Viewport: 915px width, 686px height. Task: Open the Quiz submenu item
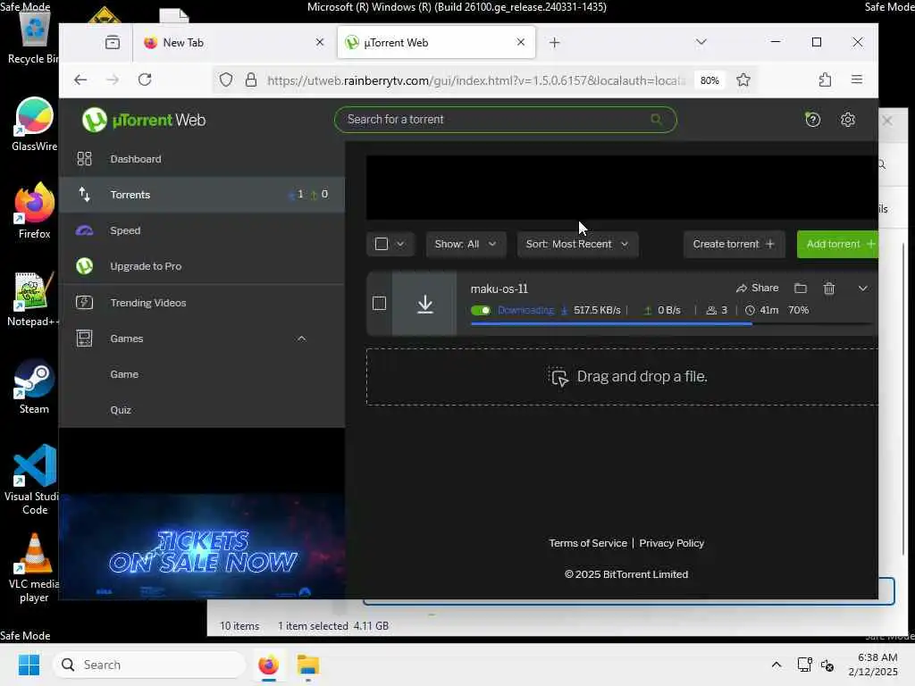point(202,409)
